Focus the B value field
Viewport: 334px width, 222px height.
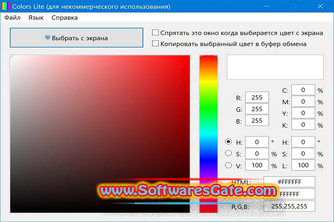(257, 121)
